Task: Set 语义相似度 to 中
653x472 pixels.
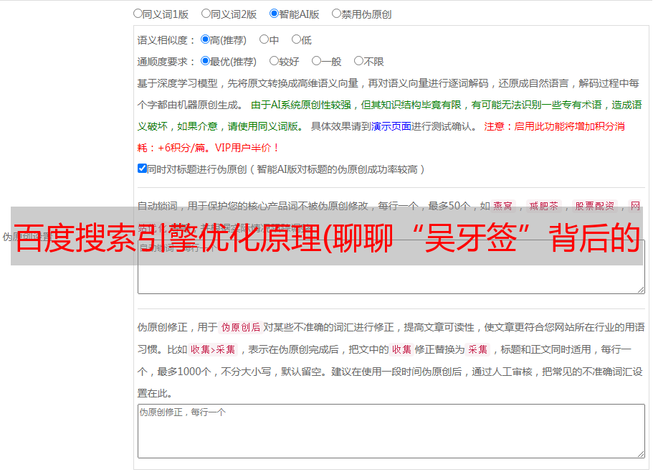Action: pos(264,39)
